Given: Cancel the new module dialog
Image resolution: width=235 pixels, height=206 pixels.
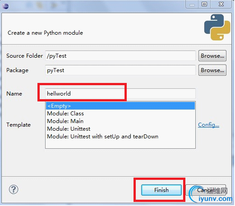Looking at the screenshot, I should click(x=206, y=190).
